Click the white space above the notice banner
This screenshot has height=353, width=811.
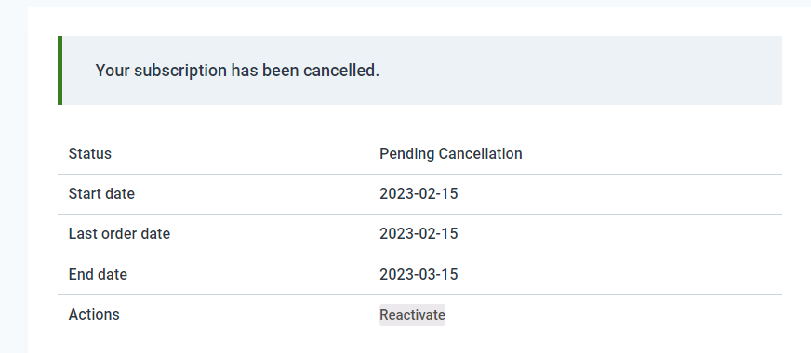[x=414, y=21]
